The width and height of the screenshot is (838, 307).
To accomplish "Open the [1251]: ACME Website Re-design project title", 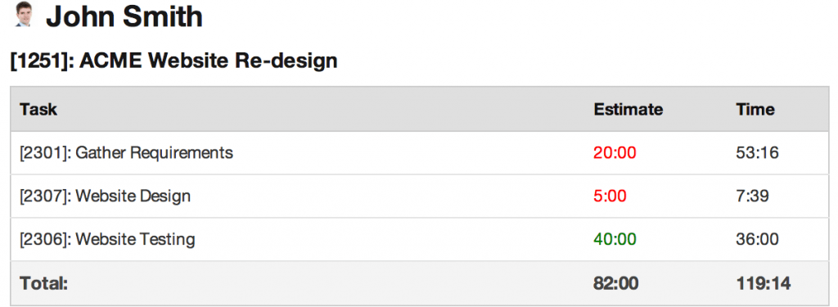I will [x=173, y=61].
